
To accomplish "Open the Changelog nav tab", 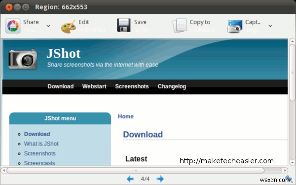I will coord(172,86).
